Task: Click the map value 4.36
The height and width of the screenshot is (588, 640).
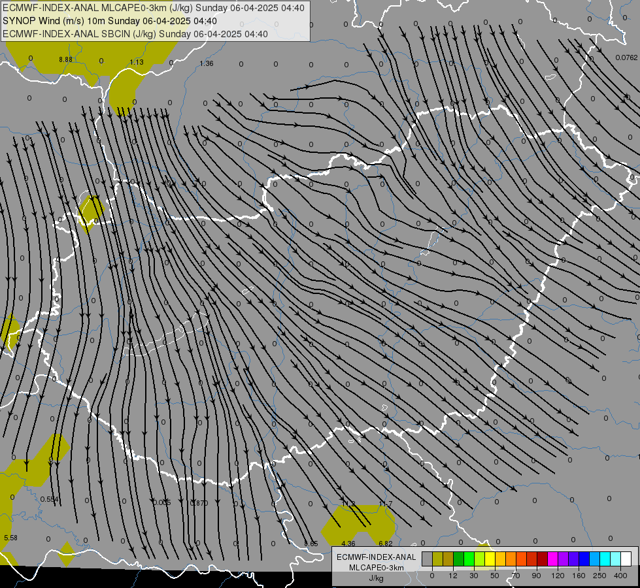Action: pos(348,544)
